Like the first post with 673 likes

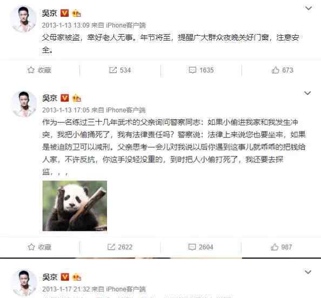coord(282,70)
